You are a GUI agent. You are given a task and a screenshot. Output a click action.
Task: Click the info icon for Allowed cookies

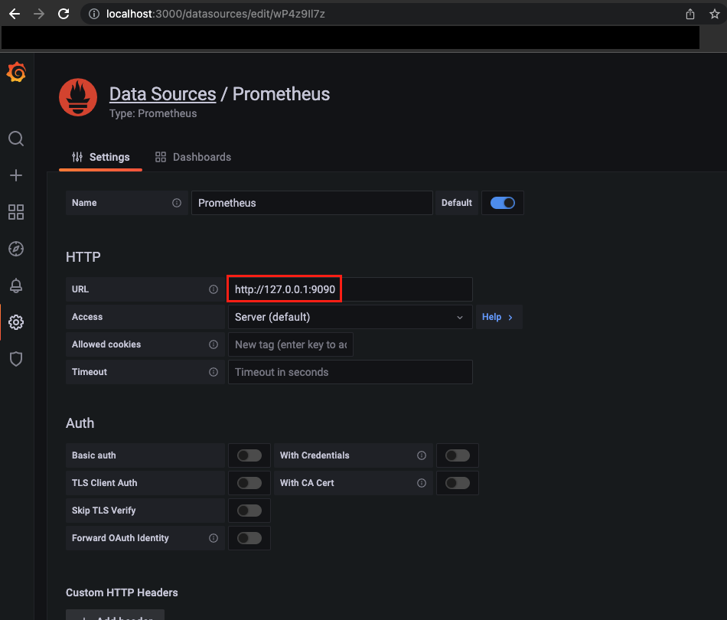[214, 344]
